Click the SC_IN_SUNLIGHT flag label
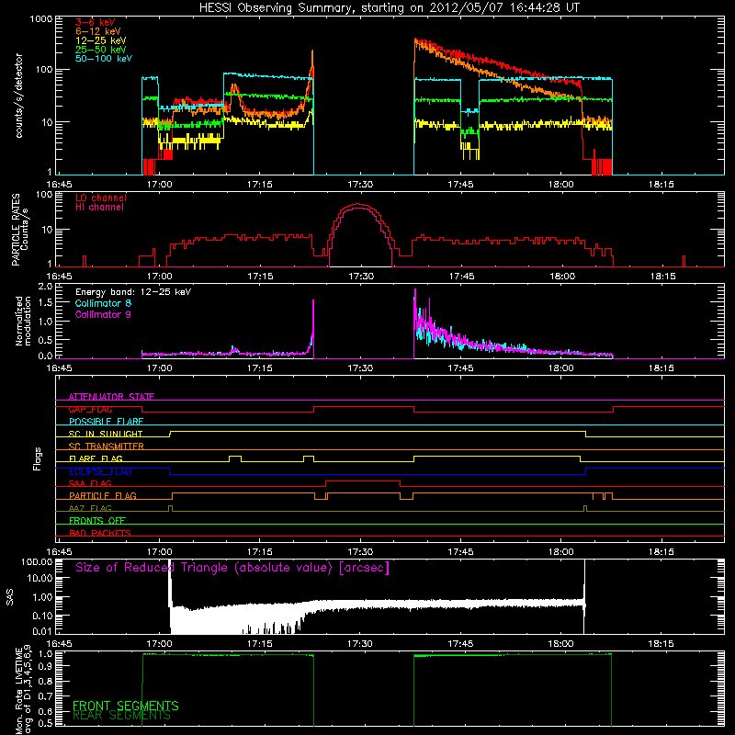This screenshot has height=735, width=735. click(x=106, y=434)
